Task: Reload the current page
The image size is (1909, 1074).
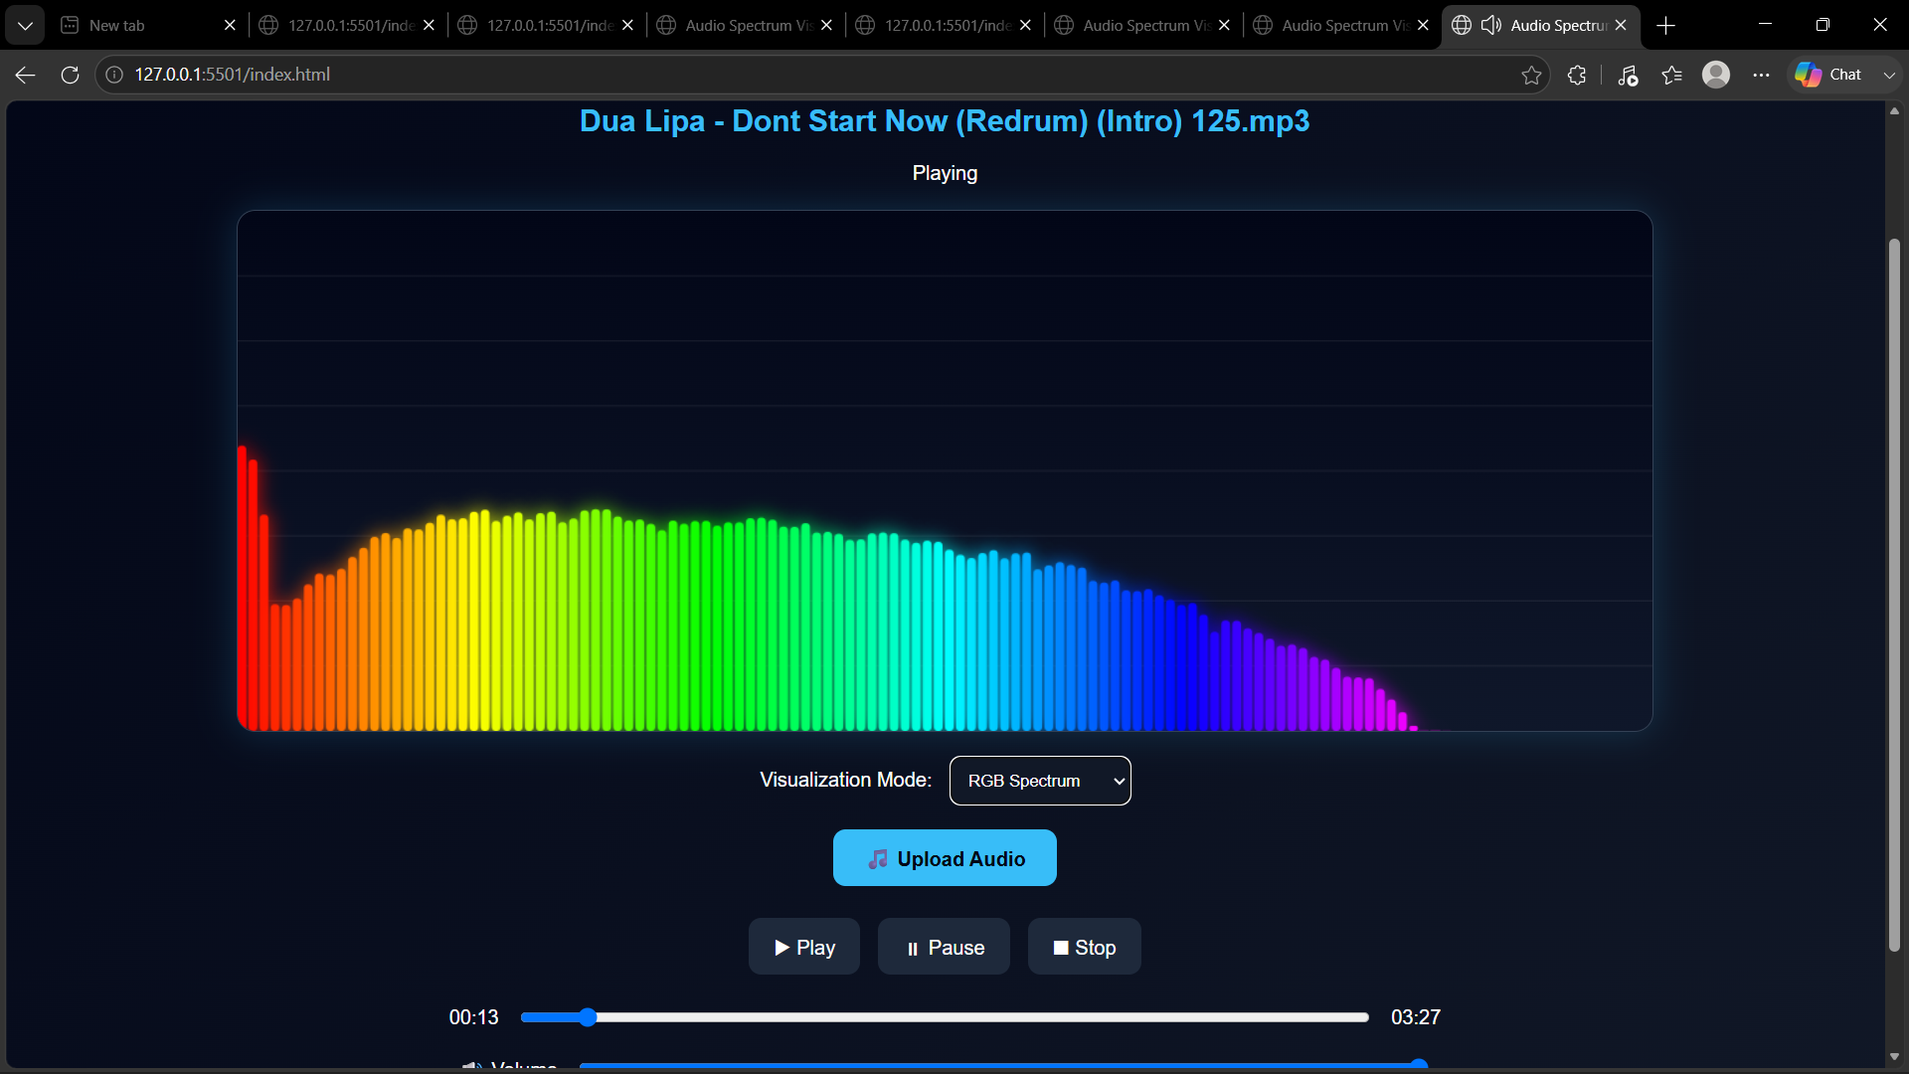Action: (70, 75)
